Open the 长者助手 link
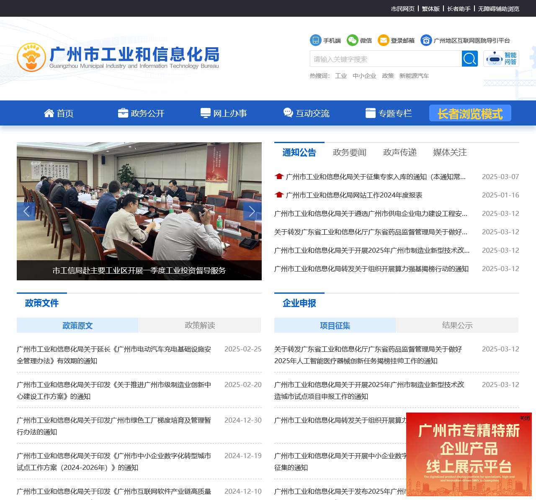The height and width of the screenshot is (500, 536). click(459, 8)
